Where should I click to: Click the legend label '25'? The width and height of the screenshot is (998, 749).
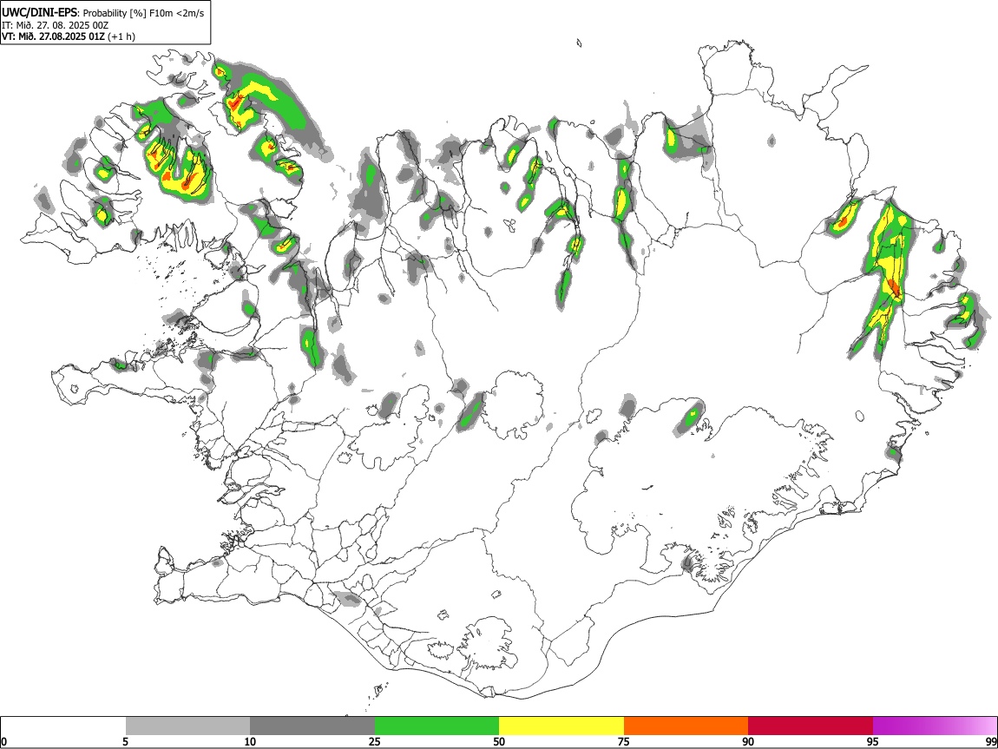375,742
